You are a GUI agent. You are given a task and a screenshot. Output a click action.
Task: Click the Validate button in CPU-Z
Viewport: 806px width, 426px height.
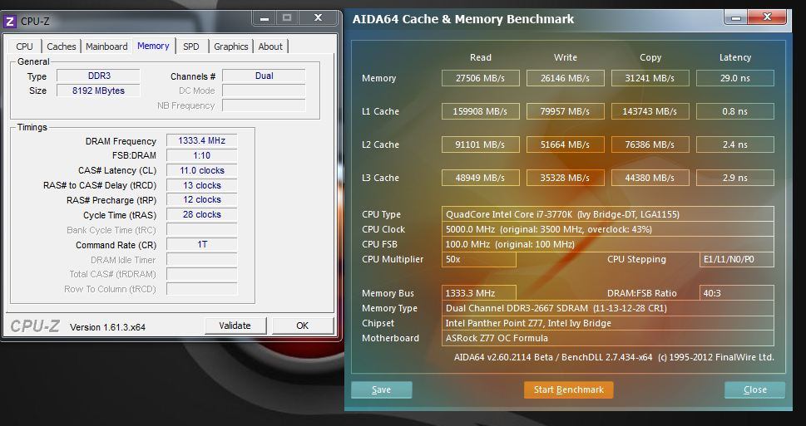coord(235,326)
